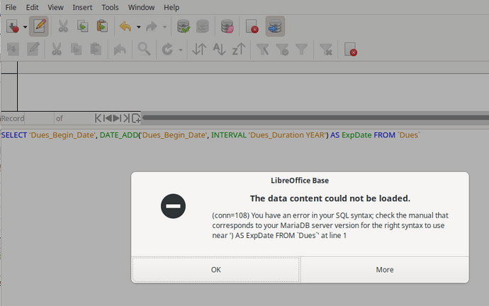489x306 pixels.
Task: Toggle the Apply Filter funnel icon
Action: coord(282,50)
